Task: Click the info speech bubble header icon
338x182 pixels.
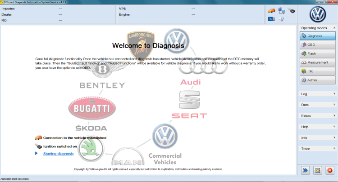Action: tap(281, 19)
